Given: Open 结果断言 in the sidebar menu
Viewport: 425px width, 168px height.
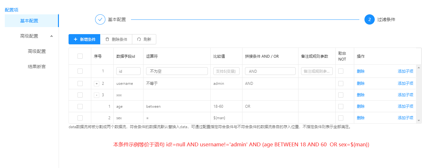Looking at the screenshot, I should click(x=37, y=67).
